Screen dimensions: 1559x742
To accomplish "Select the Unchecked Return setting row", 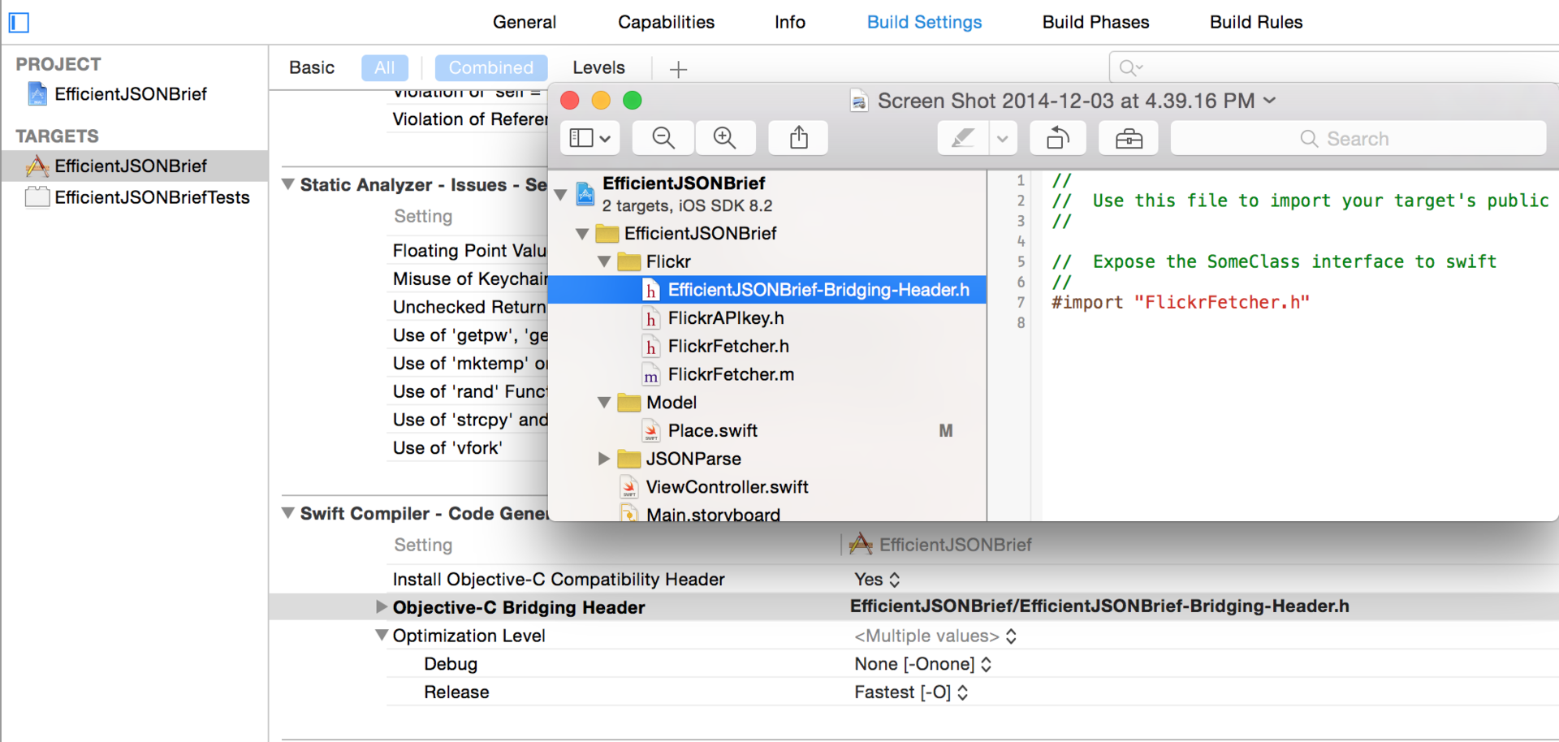I will tap(469, 308).
